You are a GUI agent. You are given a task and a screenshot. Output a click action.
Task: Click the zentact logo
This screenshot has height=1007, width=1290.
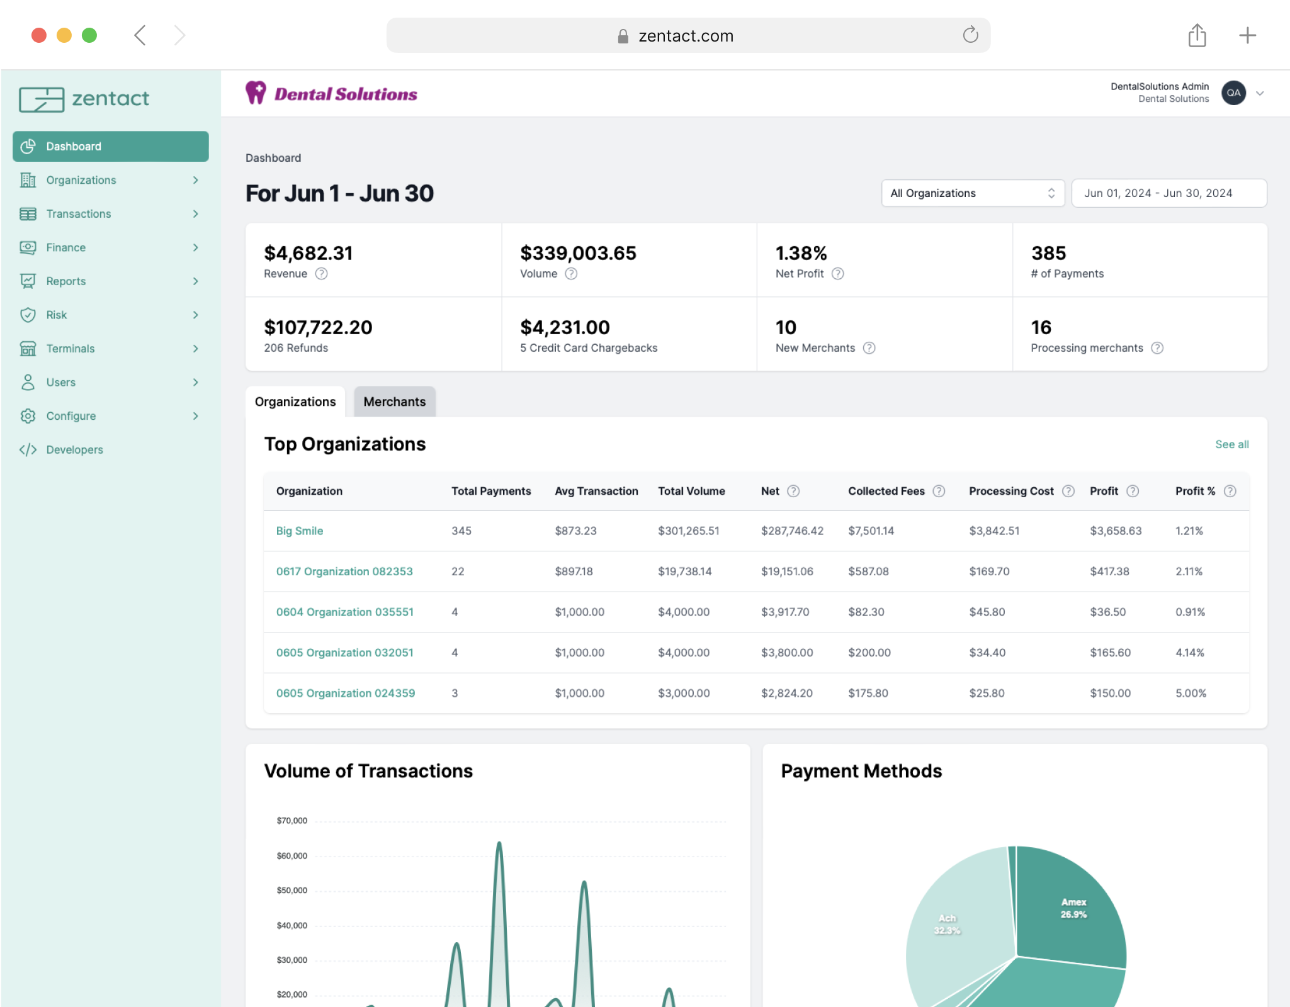(x=84, y=99)
